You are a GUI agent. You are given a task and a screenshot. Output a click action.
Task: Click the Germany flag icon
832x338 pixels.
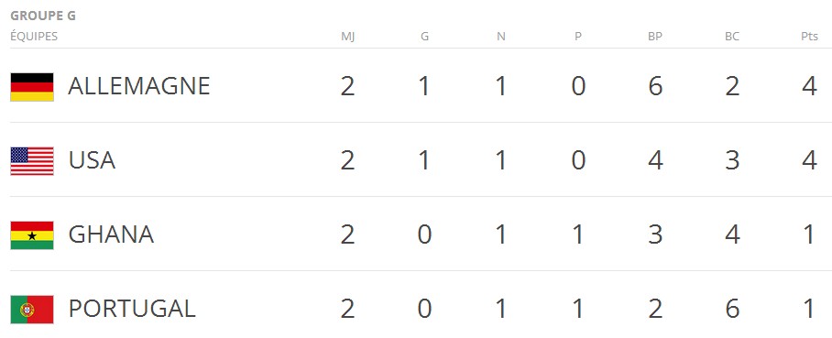[x=32, y=87]
